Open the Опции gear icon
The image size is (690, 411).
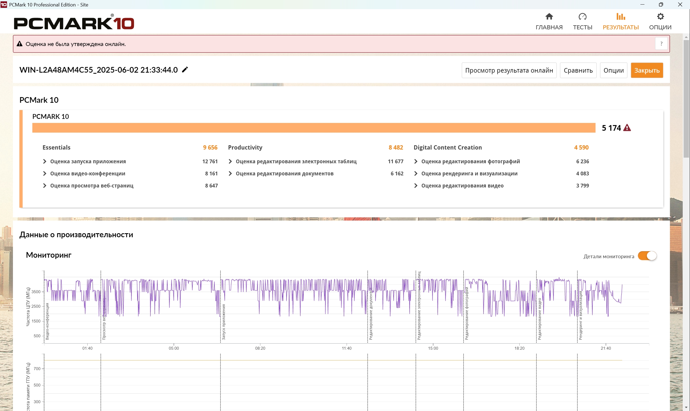point(660,17)
